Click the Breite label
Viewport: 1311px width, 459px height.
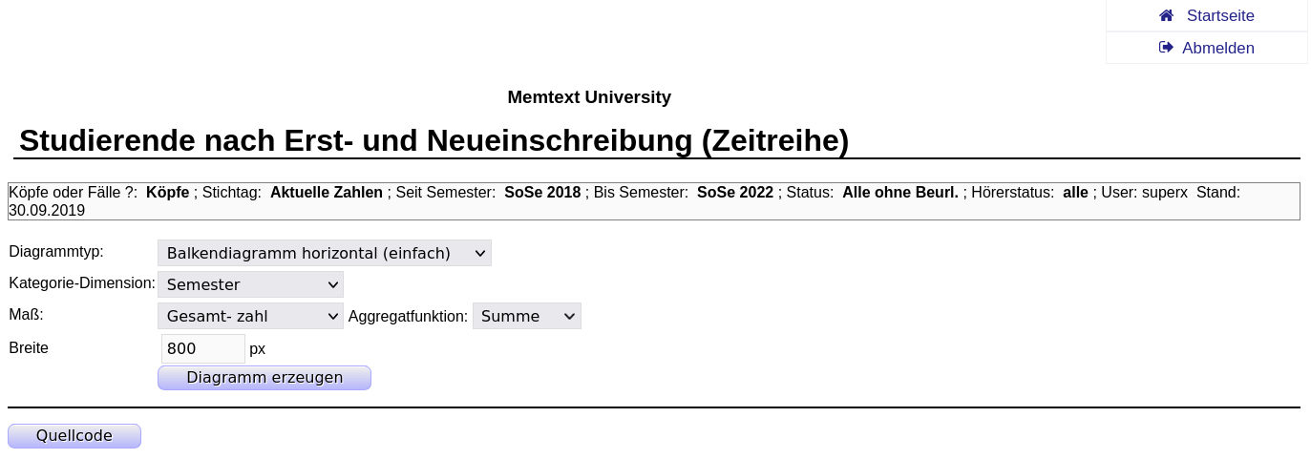pos(29,347)
